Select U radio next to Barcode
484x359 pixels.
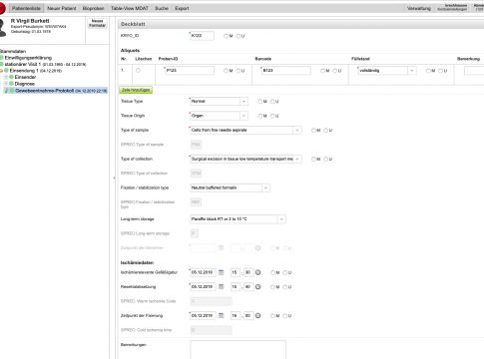click(x=334, y=71)
